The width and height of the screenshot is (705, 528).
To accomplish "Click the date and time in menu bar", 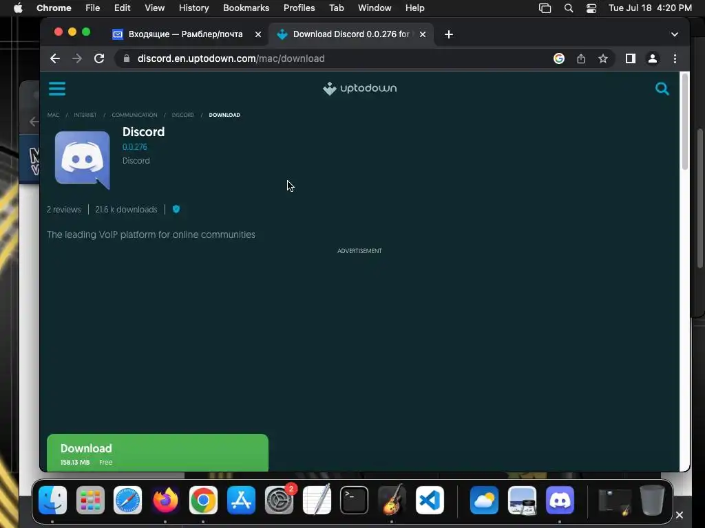I will click(650, 8).
